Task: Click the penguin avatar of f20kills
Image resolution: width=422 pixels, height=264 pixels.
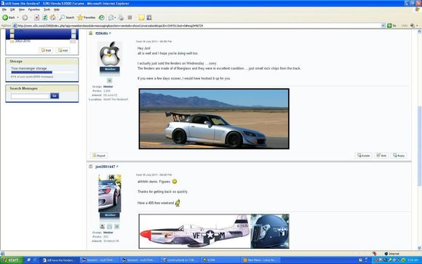Action: [x=110, y=54]
